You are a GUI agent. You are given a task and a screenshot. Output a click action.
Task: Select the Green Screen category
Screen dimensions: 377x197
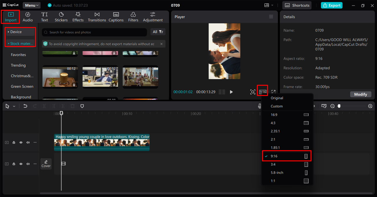[x=22, y=86]
